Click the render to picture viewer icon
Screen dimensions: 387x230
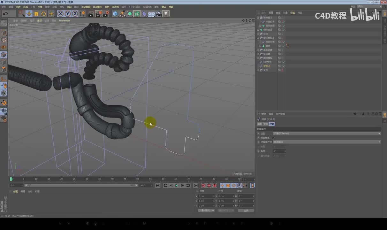tap(98, 14)
